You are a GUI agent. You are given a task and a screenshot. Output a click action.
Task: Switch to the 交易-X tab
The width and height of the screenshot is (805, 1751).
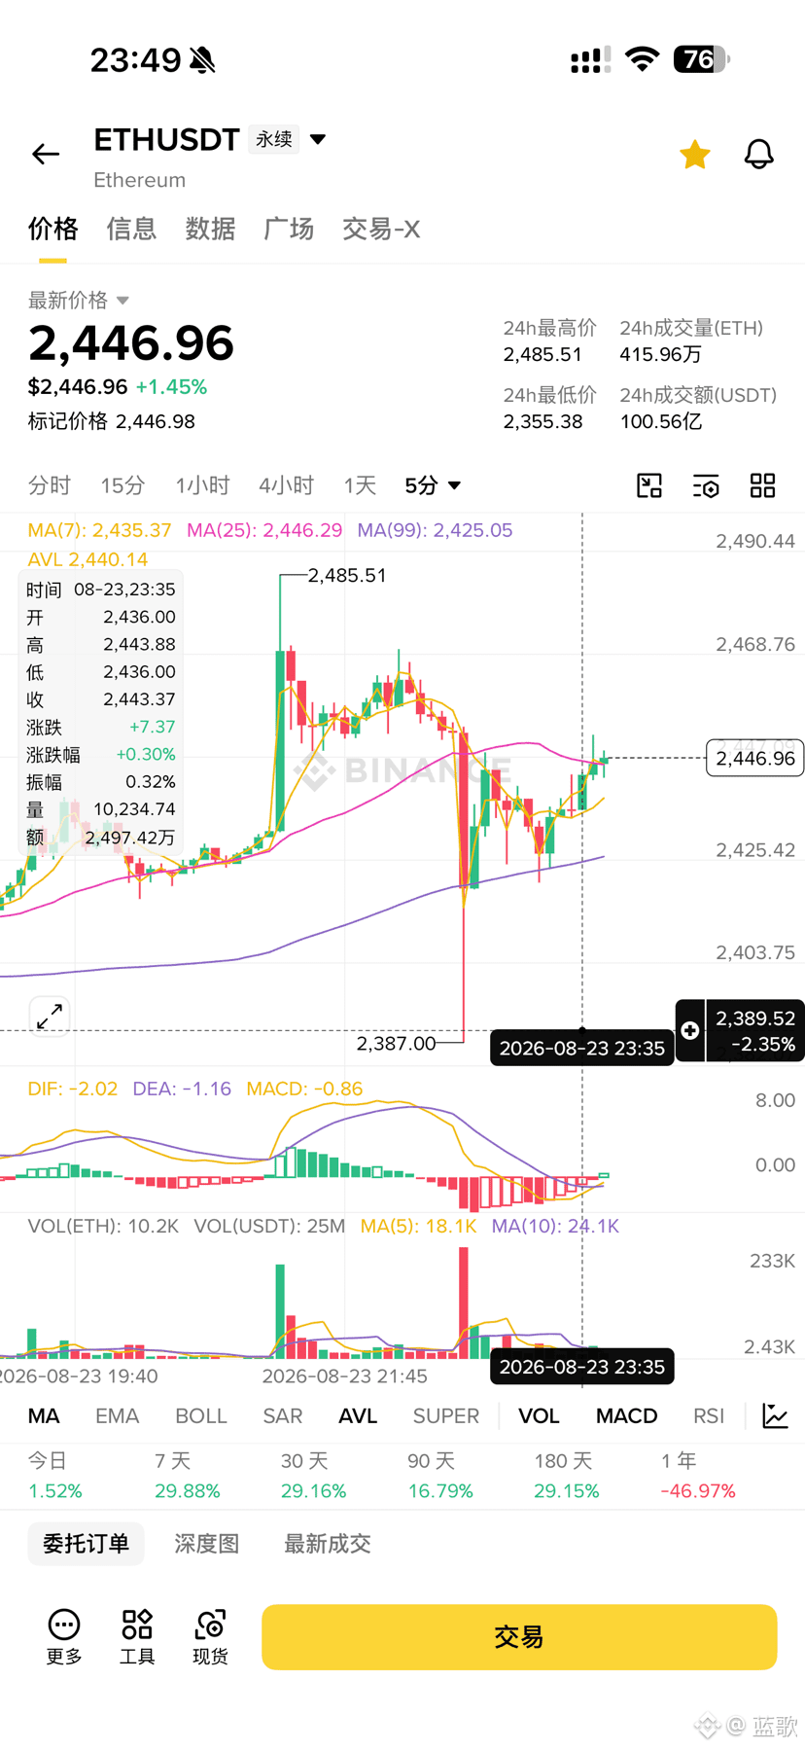[381, 229]
